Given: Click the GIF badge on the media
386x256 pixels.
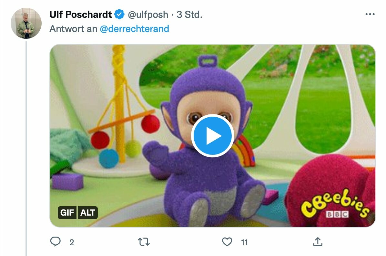Looking at the screenshot, I should click(x=67, y=212).
